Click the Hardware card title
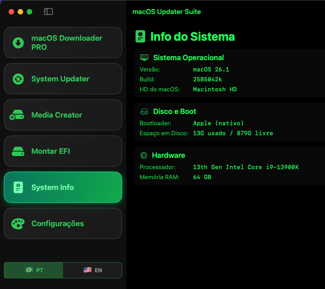This screenshot has width=325, height=289. point(169,156)
